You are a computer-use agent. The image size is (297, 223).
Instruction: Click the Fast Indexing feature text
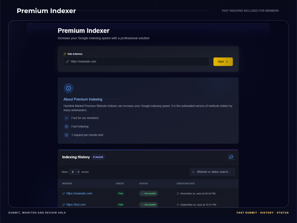(80, 127)
